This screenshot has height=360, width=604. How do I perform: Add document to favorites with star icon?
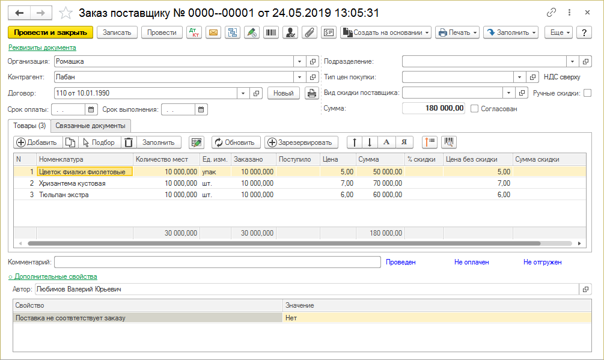(x=67, y=13)
